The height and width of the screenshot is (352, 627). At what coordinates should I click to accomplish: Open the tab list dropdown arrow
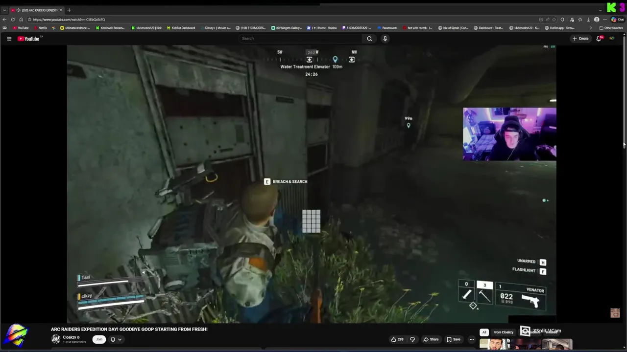4,10
